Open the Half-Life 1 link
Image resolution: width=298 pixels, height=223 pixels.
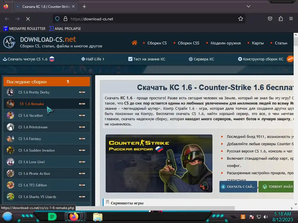[93, 59]
